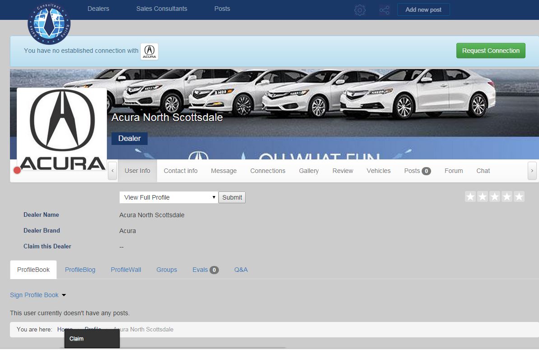The height and width of the screenshot is (350, 539).
Task: Switch to the Forum tab
Action: click(454, 171)
